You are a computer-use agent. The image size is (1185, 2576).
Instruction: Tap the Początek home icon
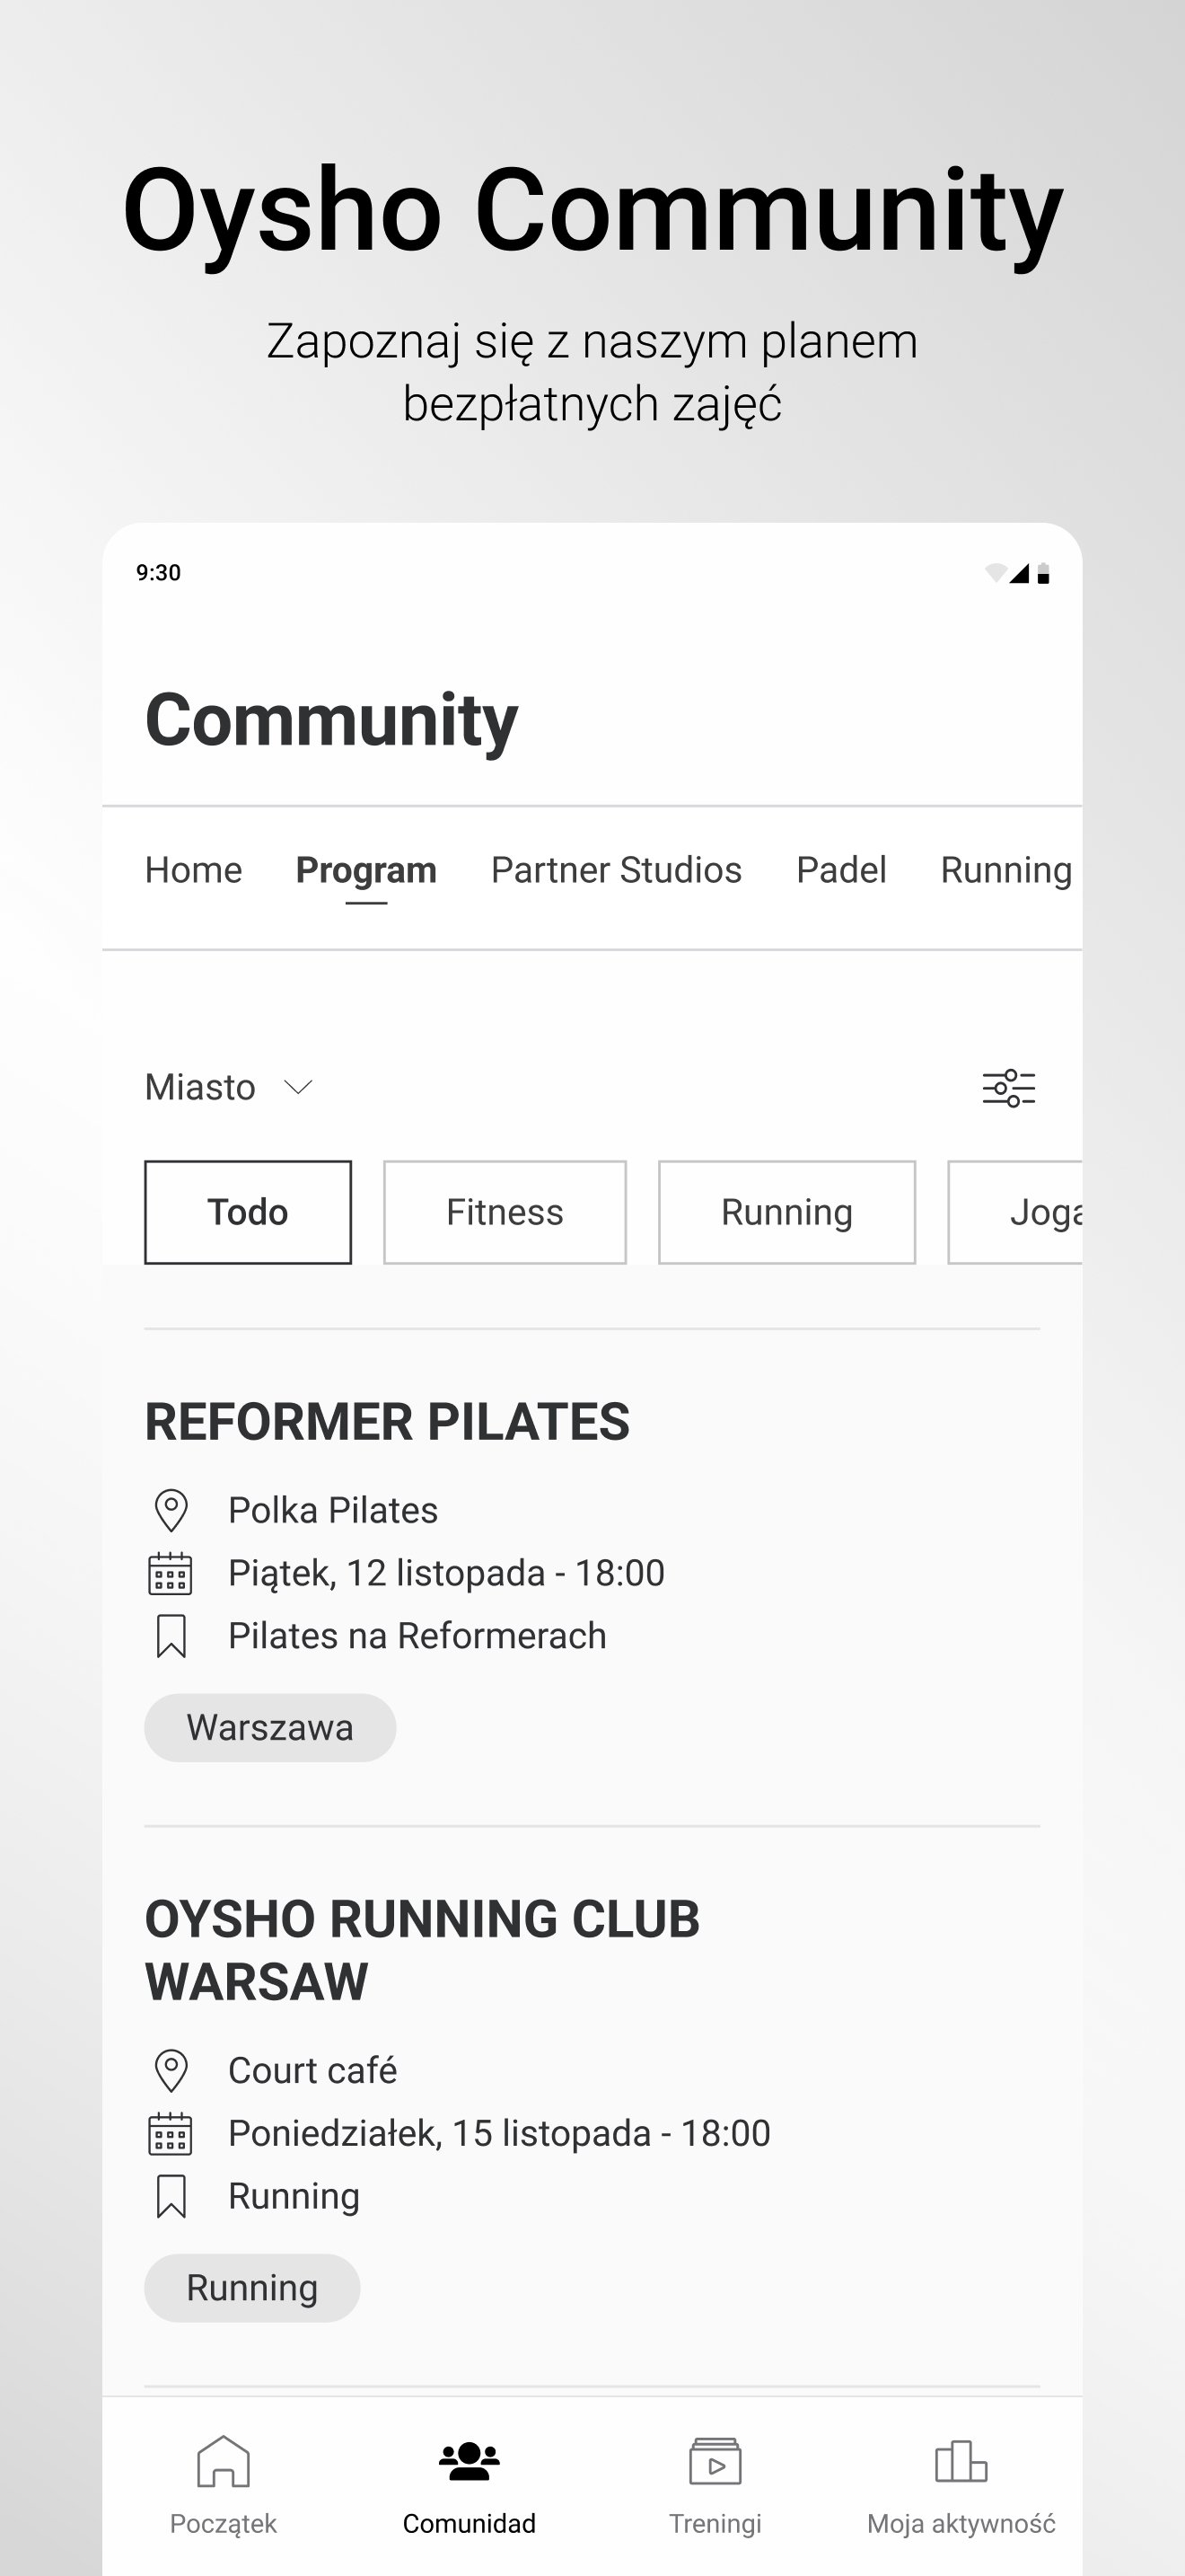point(223,2461)
